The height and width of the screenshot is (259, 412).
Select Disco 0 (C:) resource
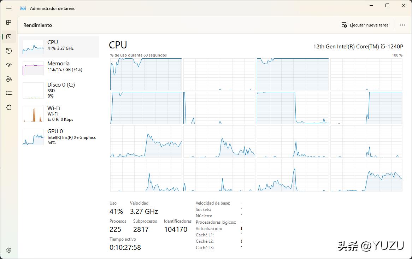tap(59, 90)
